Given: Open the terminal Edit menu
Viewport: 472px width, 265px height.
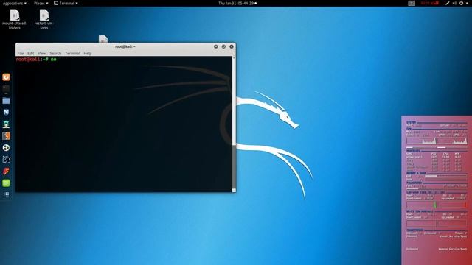Looking at the screenshot, I should (31, 53).
